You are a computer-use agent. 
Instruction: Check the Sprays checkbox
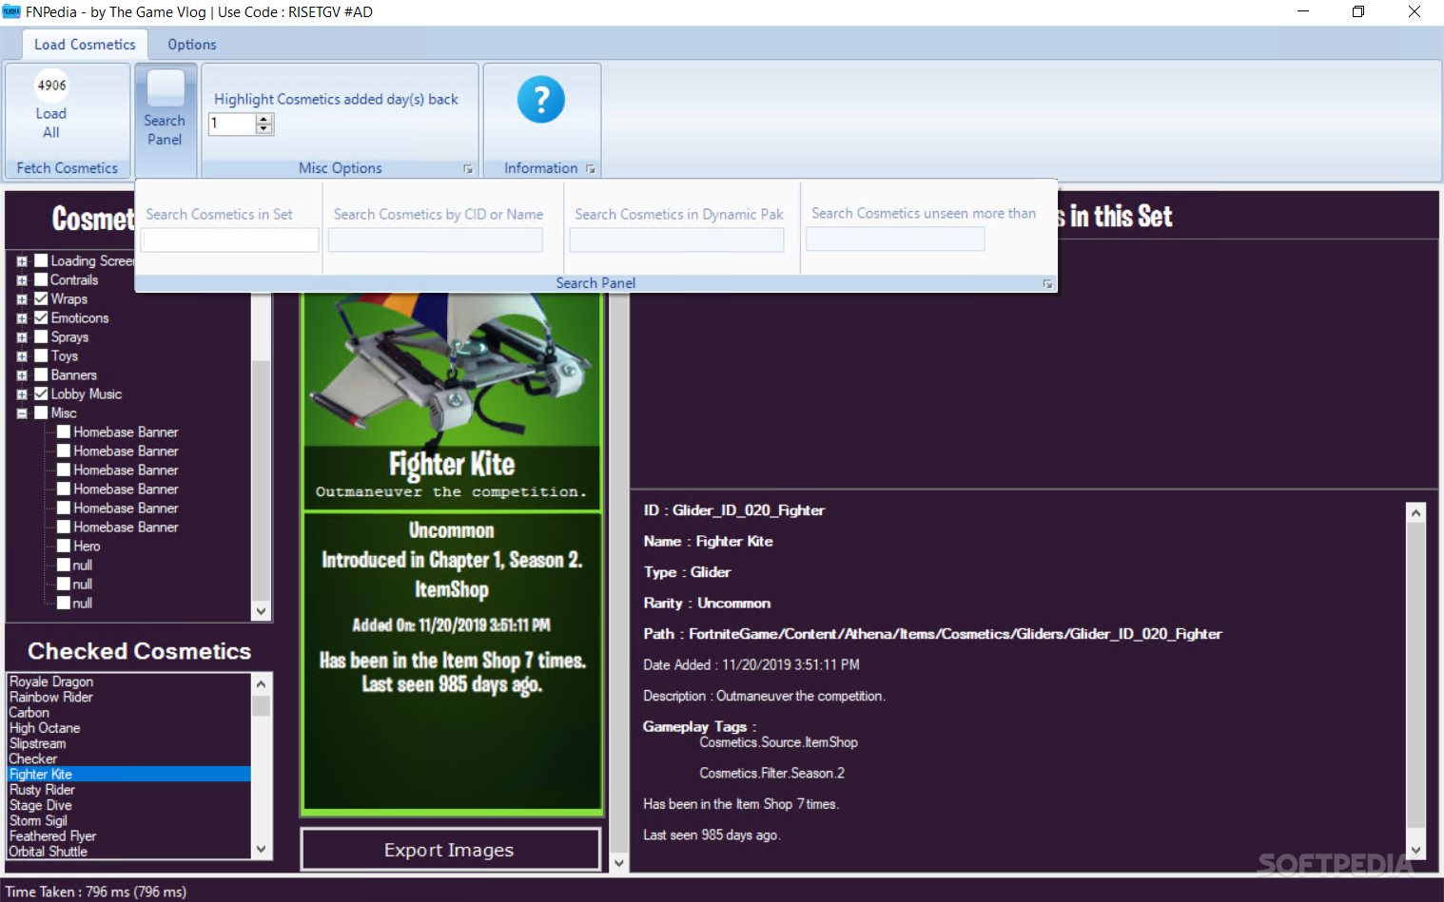coord(41,336)
